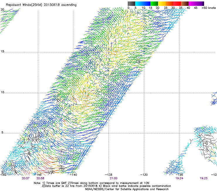Click the title 'Rapidsact Winds(25KM) 20150618 ascending'

(41, 5)
